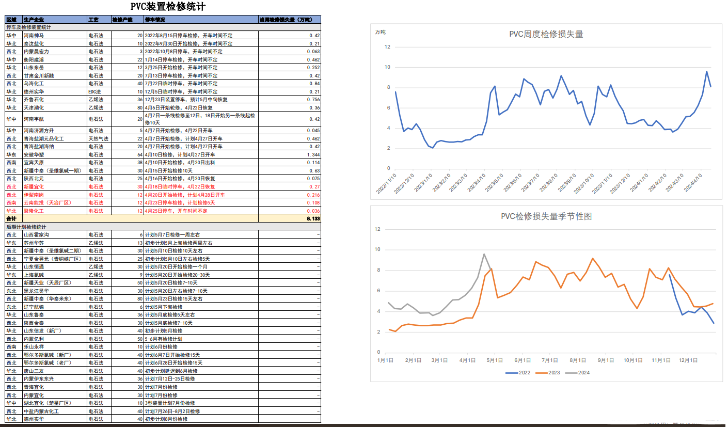Select the '河南神马' company cell
This screenshot has height=427, width=728.
55,36
